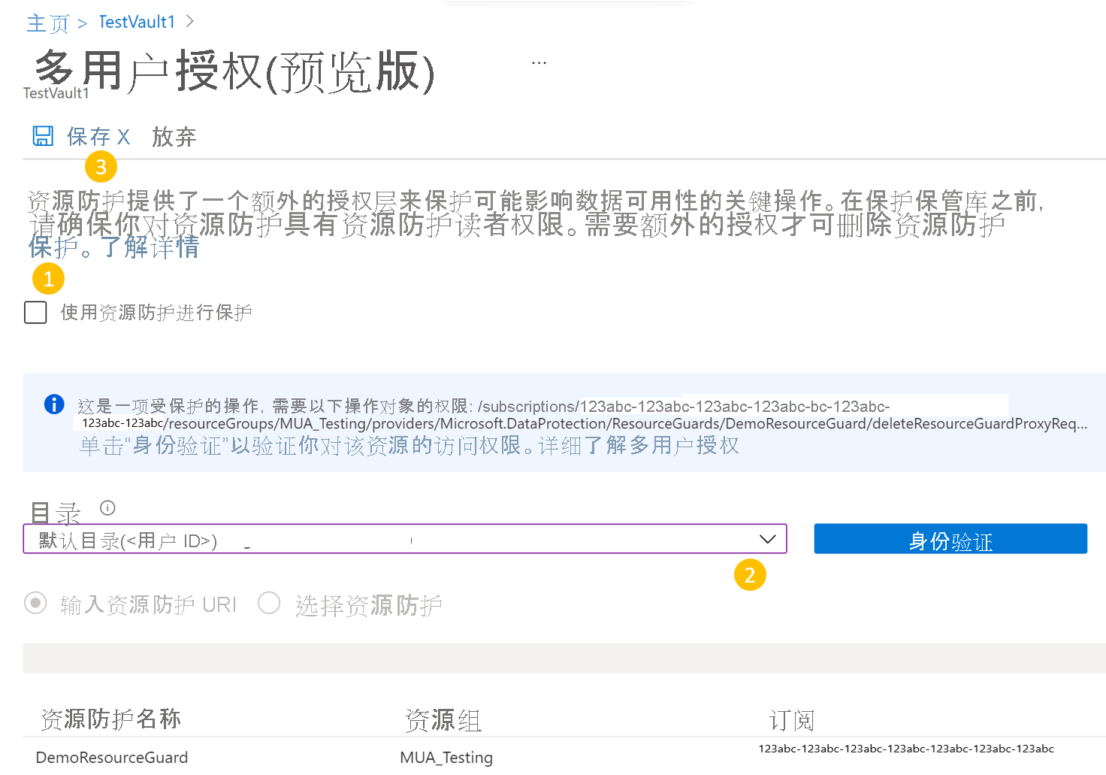Enable 使用资源防护进行保护 checkbox
Image resolution: width=1106 pixels, height=775 pixels.
[x=35, y=312]
